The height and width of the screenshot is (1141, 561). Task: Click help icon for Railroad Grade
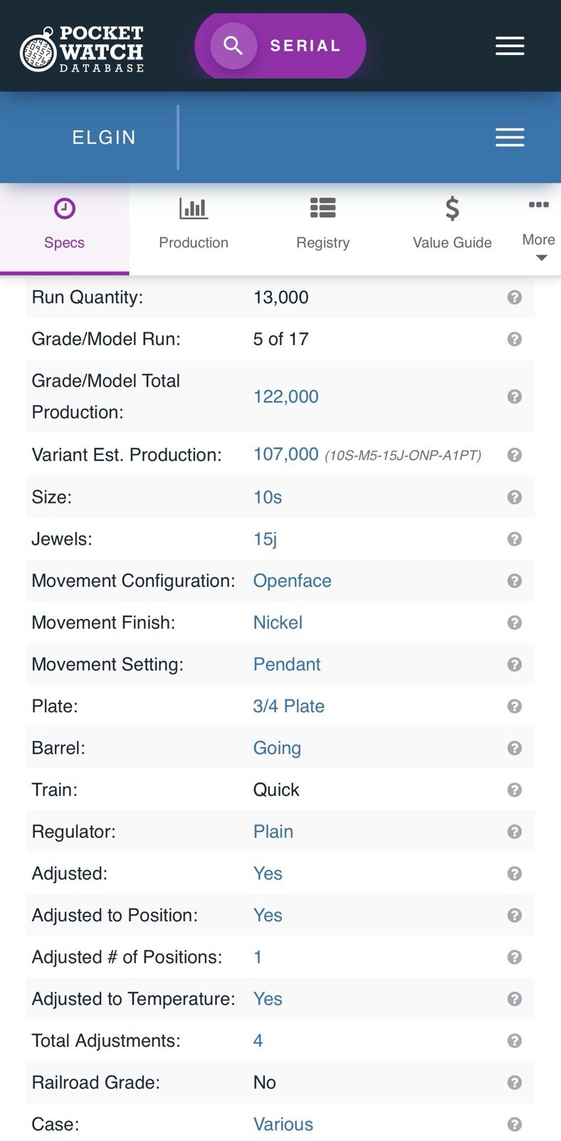tap(515, 1083)
